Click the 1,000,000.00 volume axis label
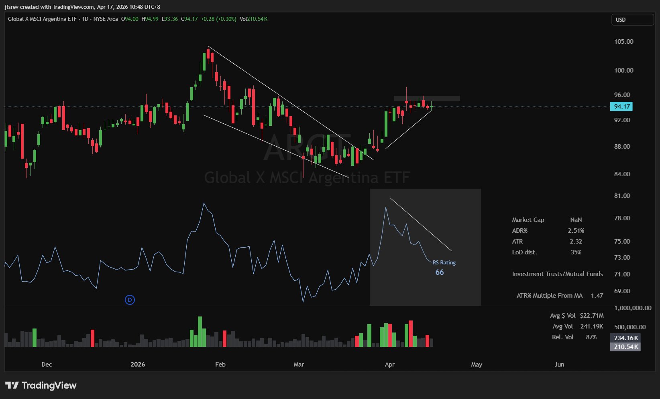The height and width of the screenshot is (399, 660). pos(633,308)
